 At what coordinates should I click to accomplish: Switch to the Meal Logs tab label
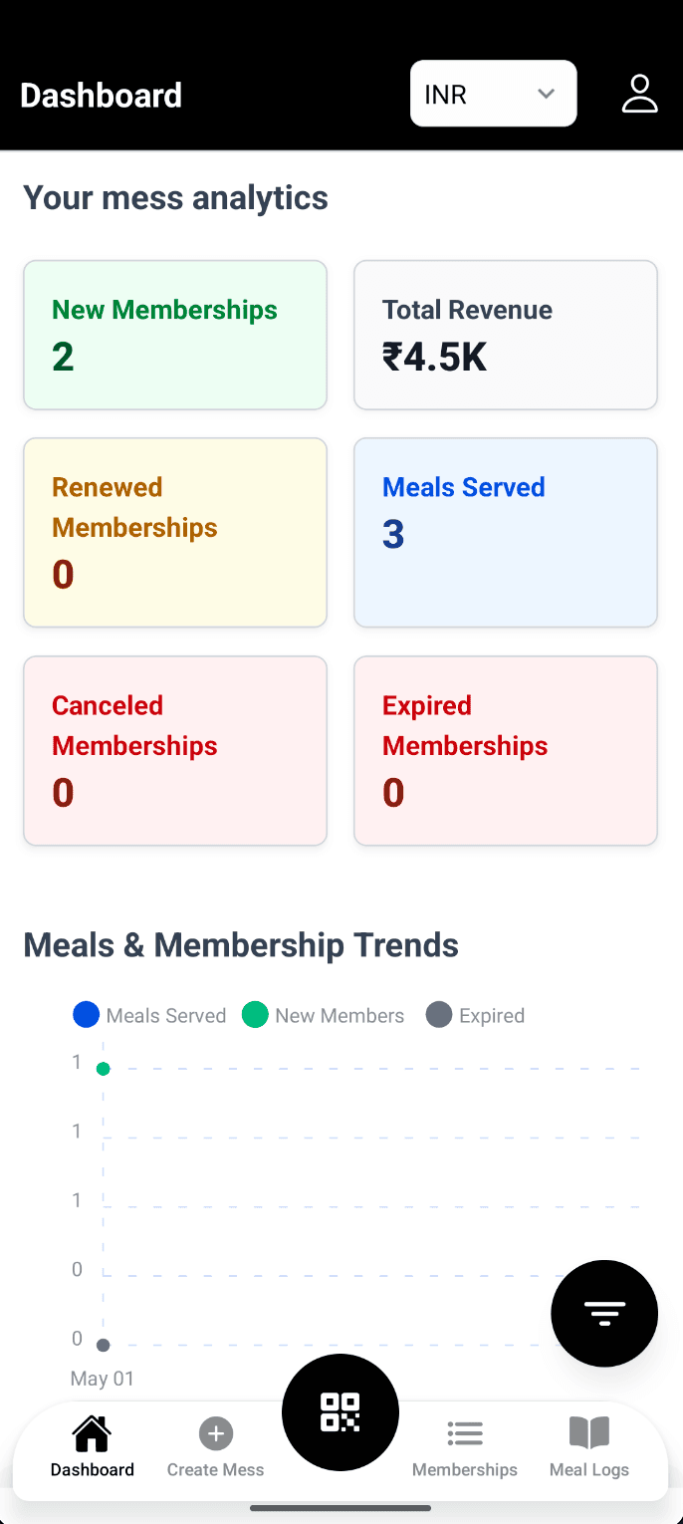(588, 1469)
